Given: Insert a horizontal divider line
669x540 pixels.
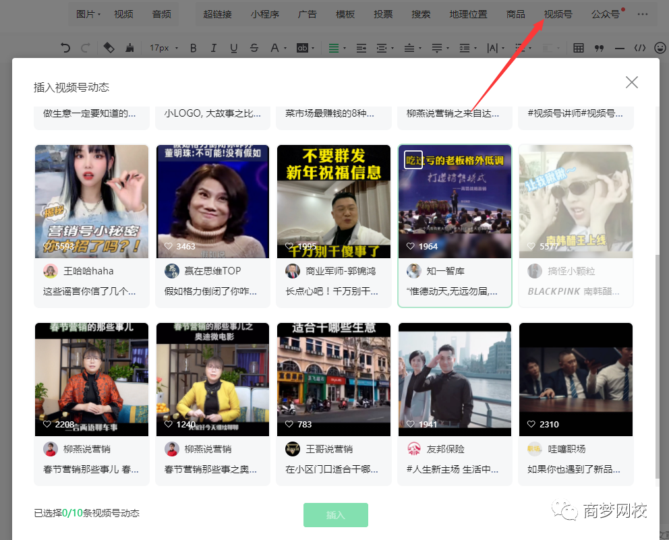Looking at the screenshot, I should [620, 49].
